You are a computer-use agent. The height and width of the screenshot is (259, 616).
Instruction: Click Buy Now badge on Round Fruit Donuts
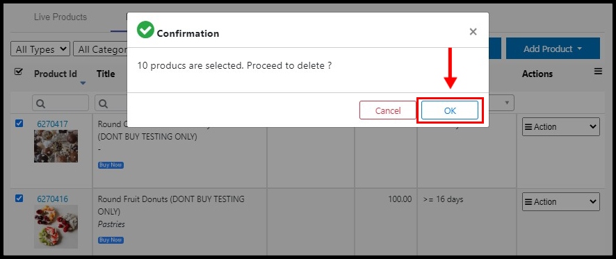coord(111,240)
